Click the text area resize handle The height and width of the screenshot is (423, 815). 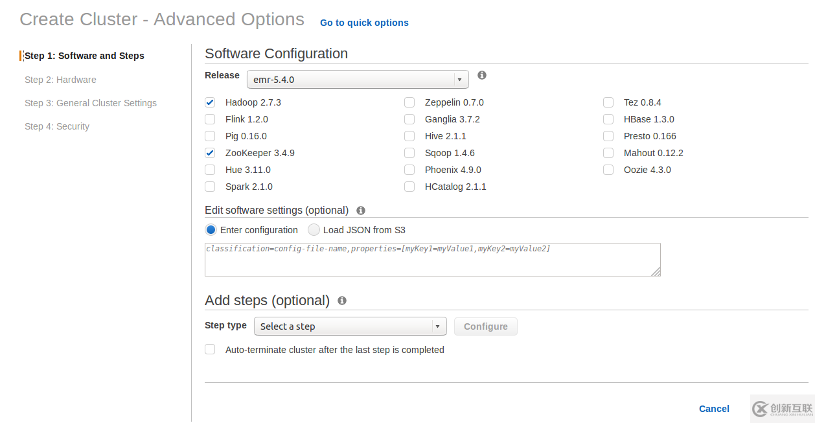[656, 272]
